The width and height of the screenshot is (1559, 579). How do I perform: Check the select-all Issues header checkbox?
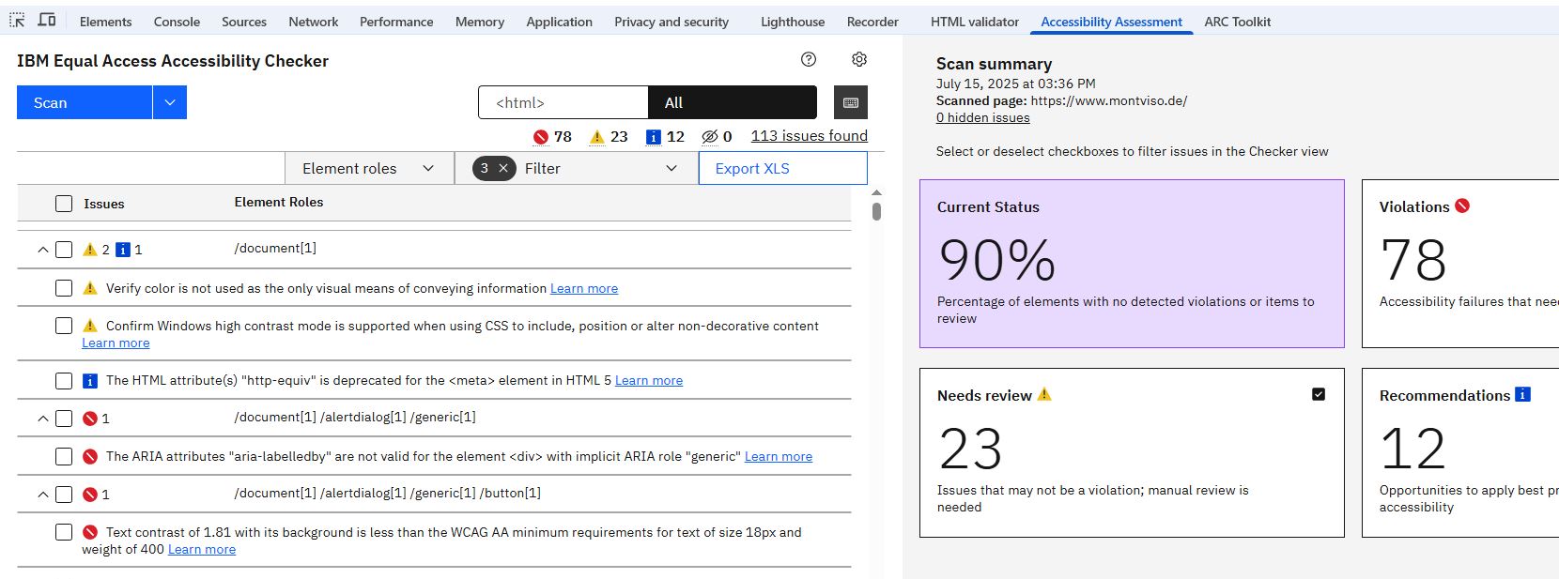64,204
